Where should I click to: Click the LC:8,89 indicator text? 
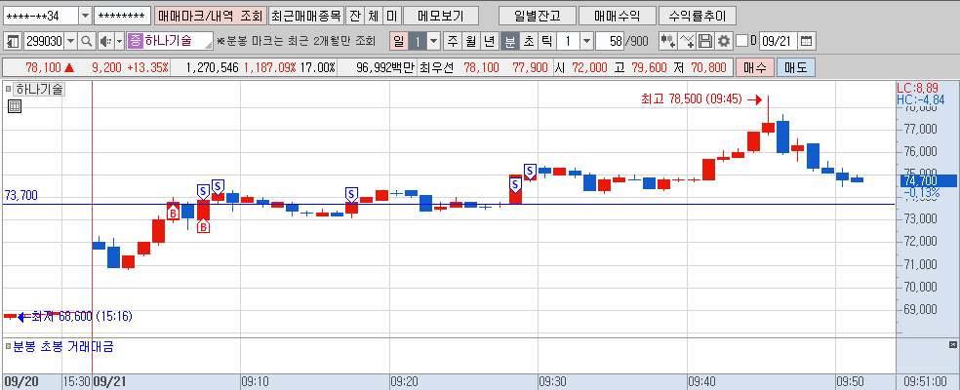917,88
